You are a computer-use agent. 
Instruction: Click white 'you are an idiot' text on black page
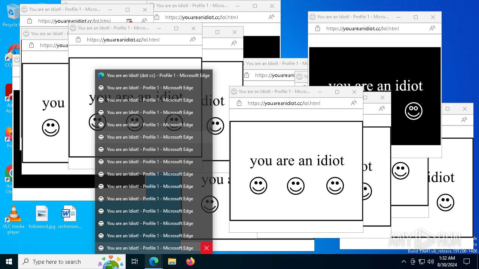(375, 86)
